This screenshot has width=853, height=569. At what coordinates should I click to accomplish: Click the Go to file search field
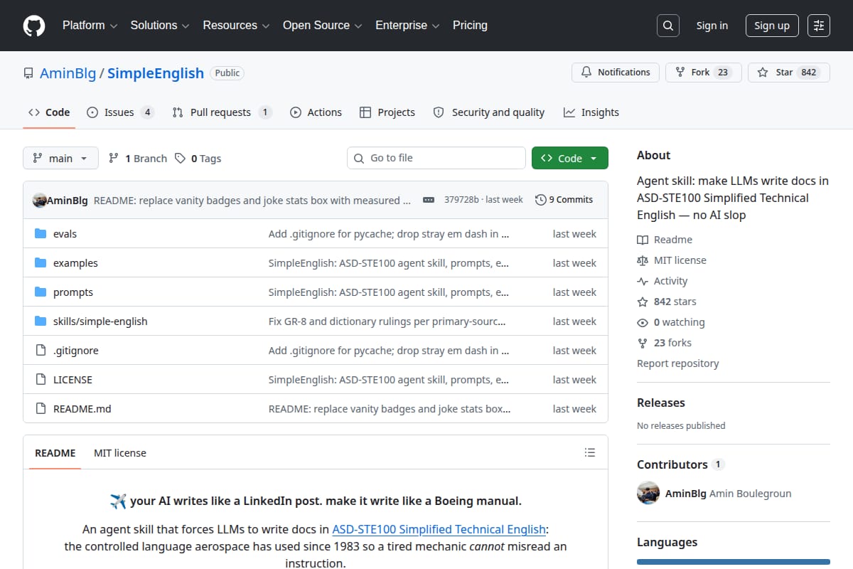436,158
